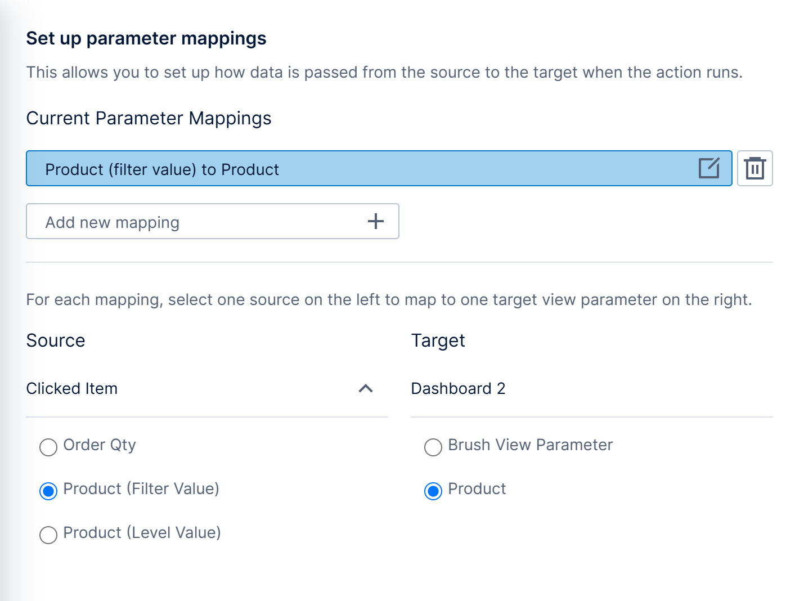Click the Source column heading
Screen dimensions: 804x601
tap(56, 340)
